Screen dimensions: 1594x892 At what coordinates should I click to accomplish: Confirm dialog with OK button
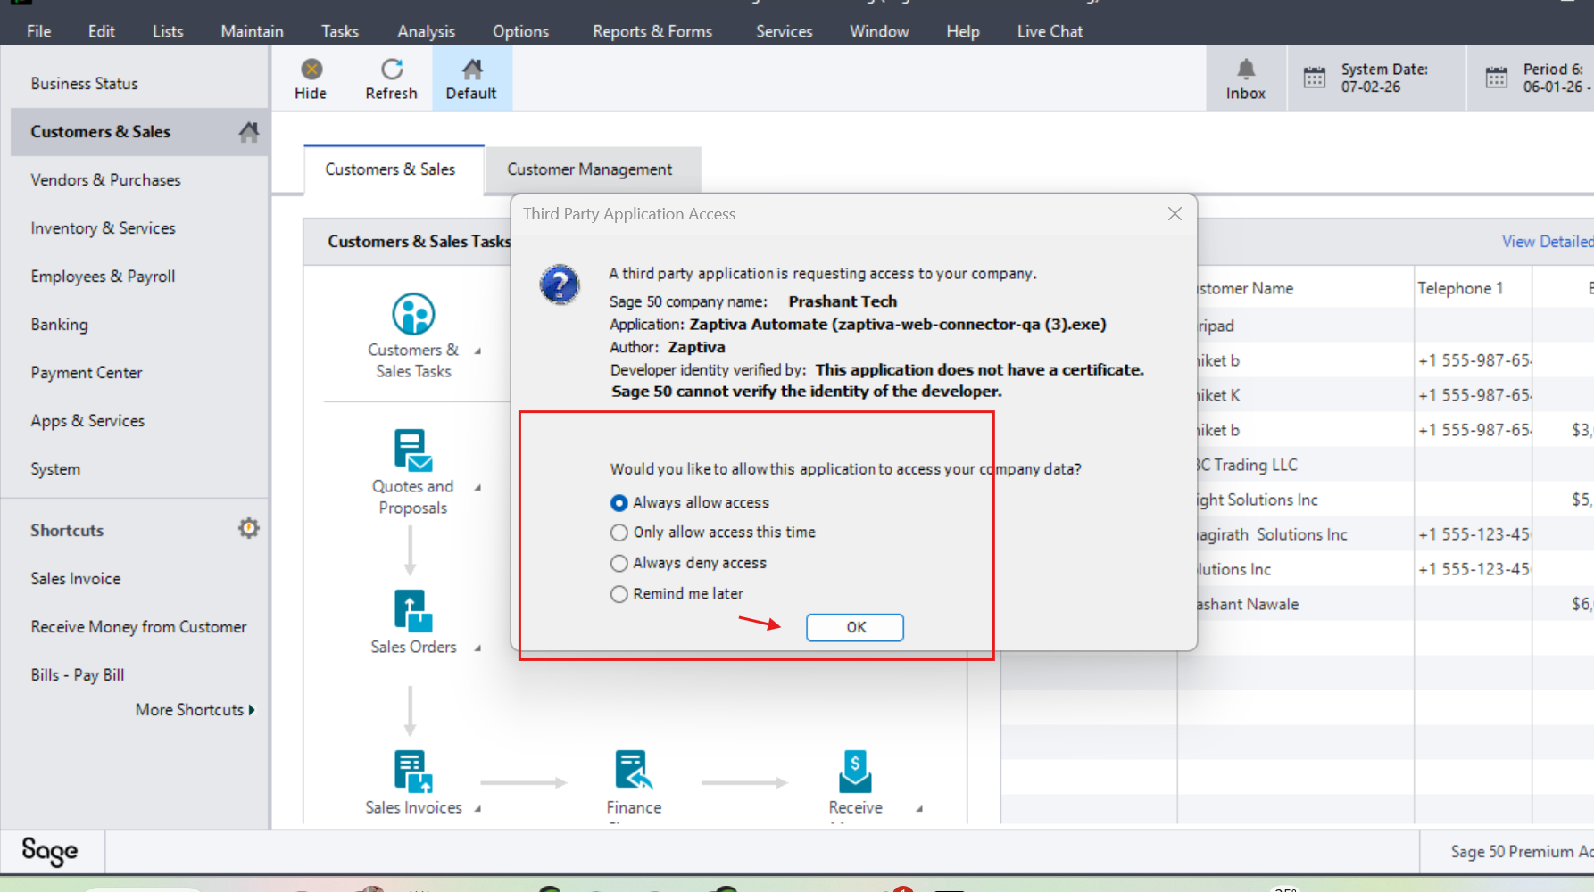click(x=855, y=628)
